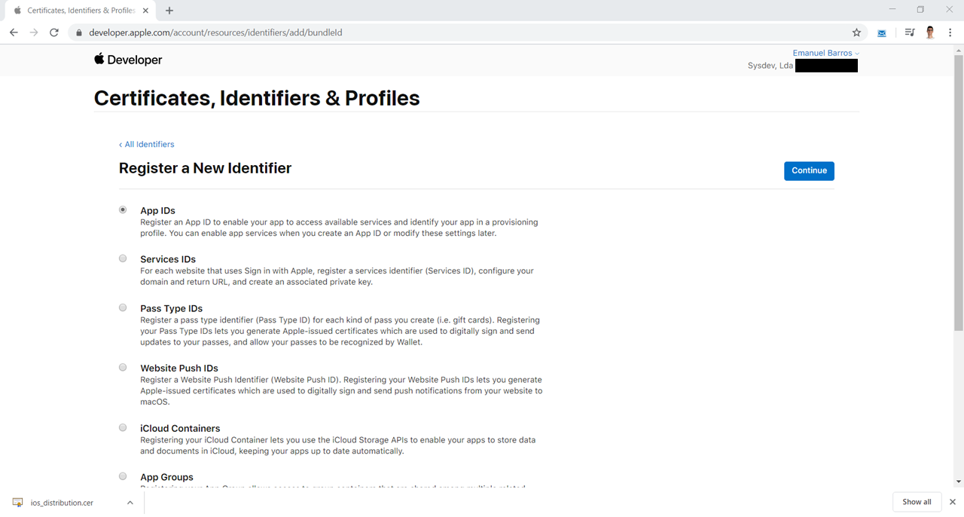The height and width of the screenshot is (517, 964).
Task: Select the Website Push IDs radio button
Action: pos(123,367)
